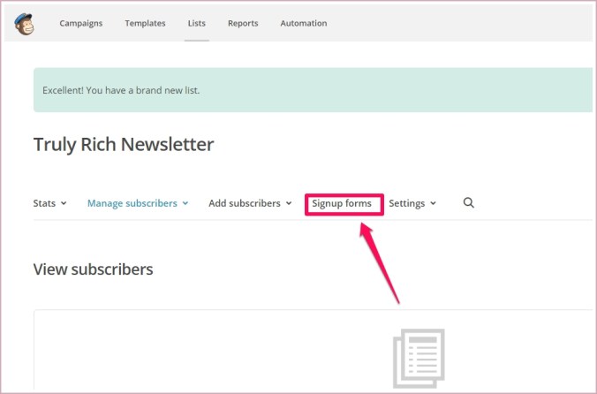Image resolution: width=597 pixels, height=394 pixels.
Task: Click the chevron beside Manage subscribers
Action: point(185,204)
